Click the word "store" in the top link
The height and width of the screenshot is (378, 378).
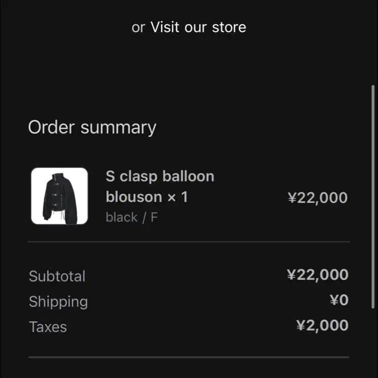tap(229, 27)
